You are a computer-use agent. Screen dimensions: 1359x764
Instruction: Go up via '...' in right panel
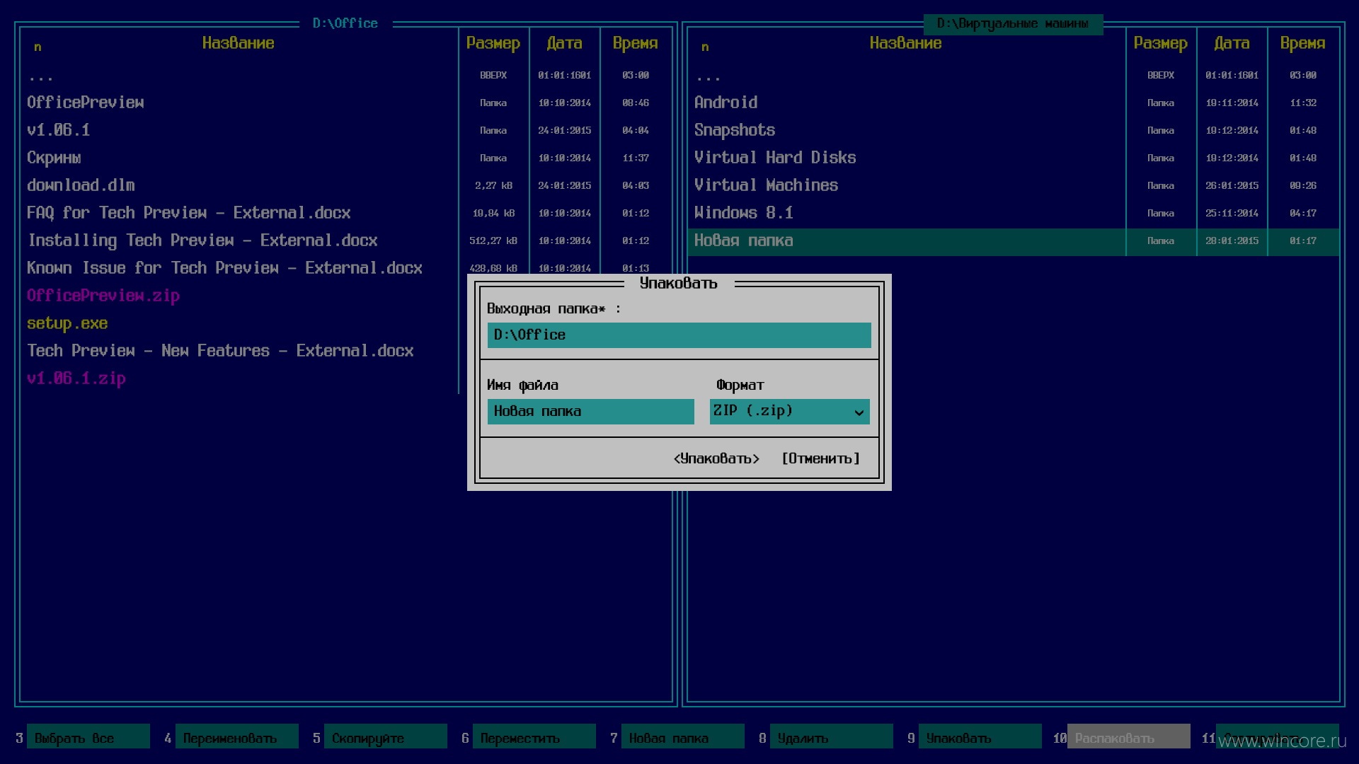point(709,77)
